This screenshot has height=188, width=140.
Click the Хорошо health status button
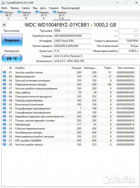12,40
